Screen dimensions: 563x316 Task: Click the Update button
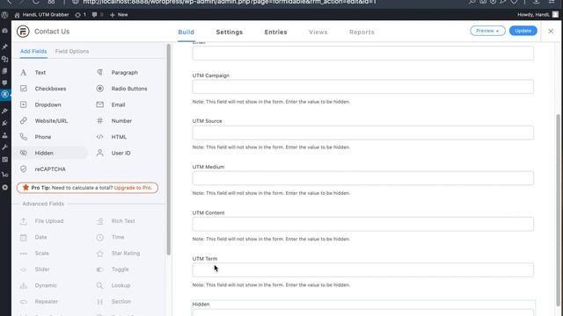click(x=523, y=31)
